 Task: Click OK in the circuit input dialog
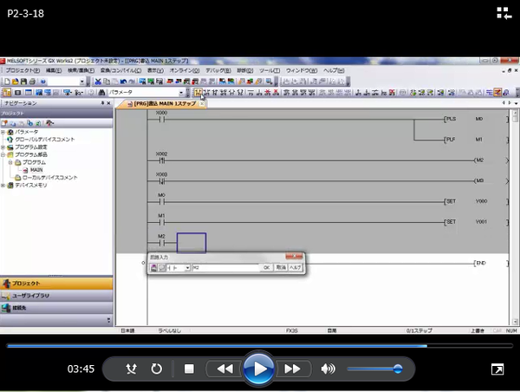click(x=267, y=268)
